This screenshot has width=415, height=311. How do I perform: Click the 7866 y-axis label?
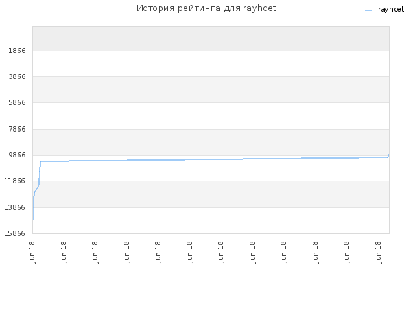pos(18,129)
